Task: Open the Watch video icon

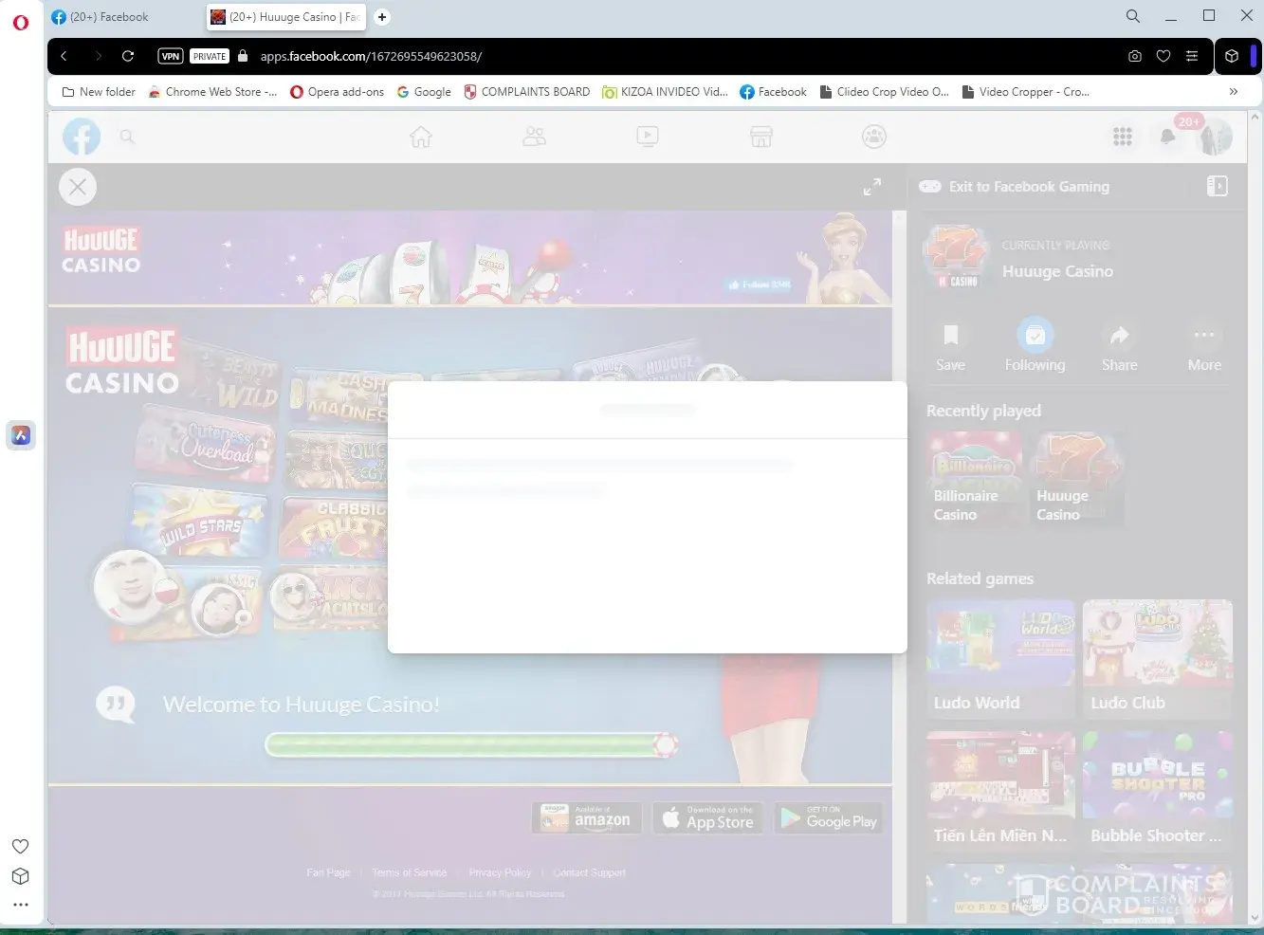Action: [x=648, y=137]
